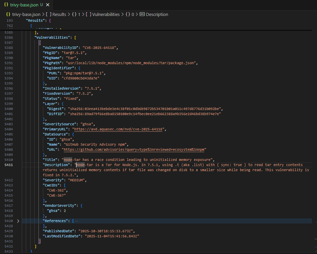317x254 pixels.
Task: Click the {} icon before trivy-base.json in the breadcrumb
Action: click(8, 14)
